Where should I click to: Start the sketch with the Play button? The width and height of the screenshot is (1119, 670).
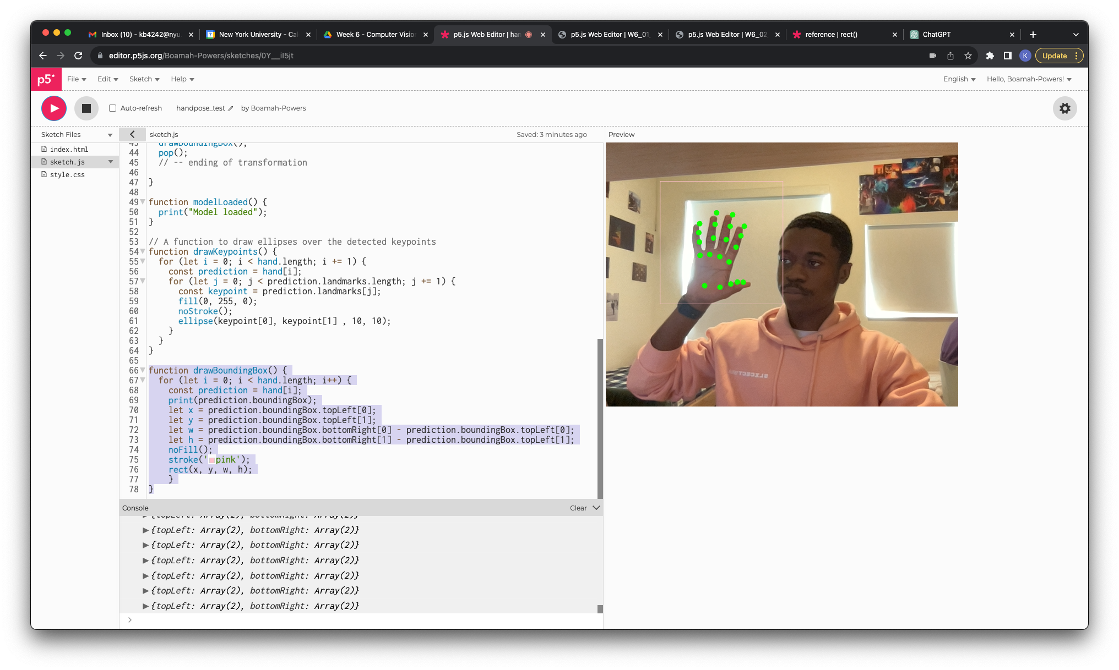click(54, 108)
